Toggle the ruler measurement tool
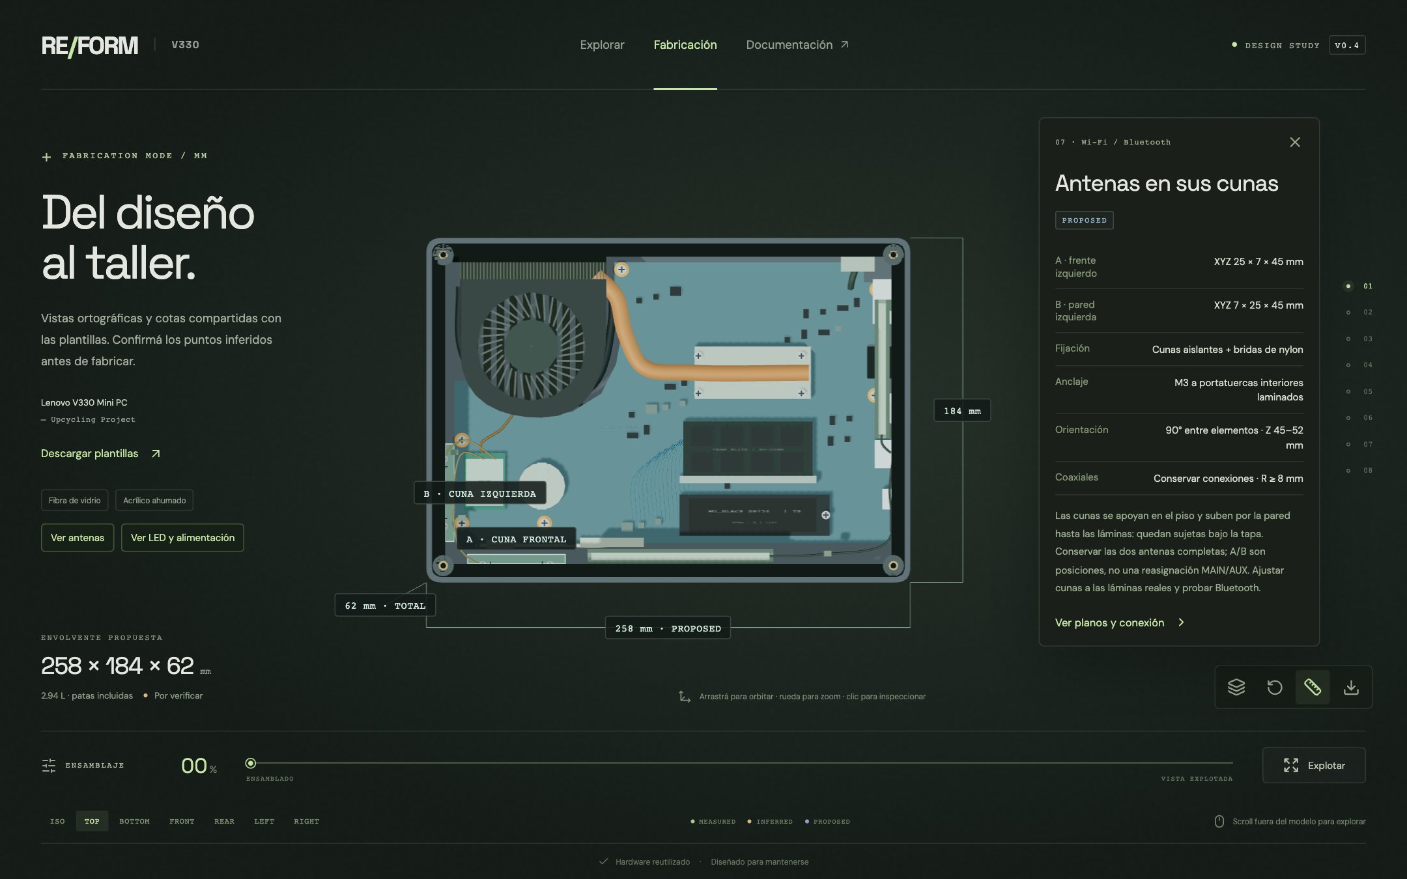This screenshot has width=1407, height=879. (x=1313, y=687)
